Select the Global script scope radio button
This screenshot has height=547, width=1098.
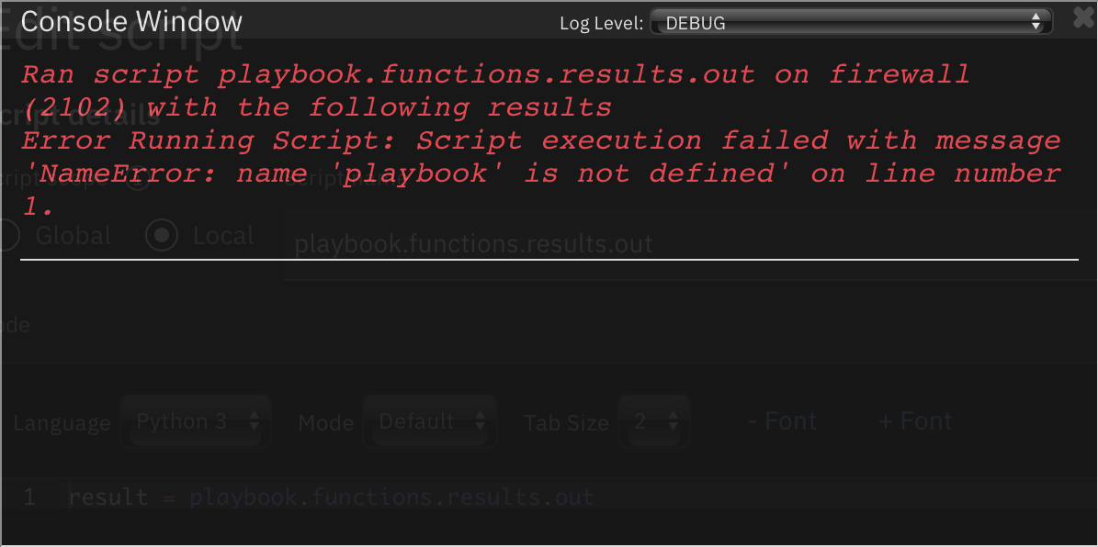point(9,235)
